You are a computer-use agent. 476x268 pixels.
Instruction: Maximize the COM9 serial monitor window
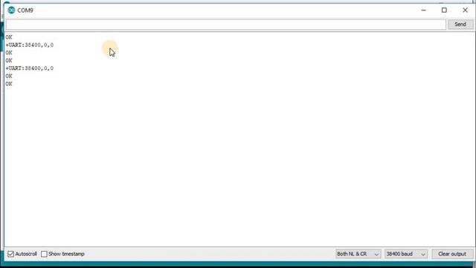coord(444,10)
